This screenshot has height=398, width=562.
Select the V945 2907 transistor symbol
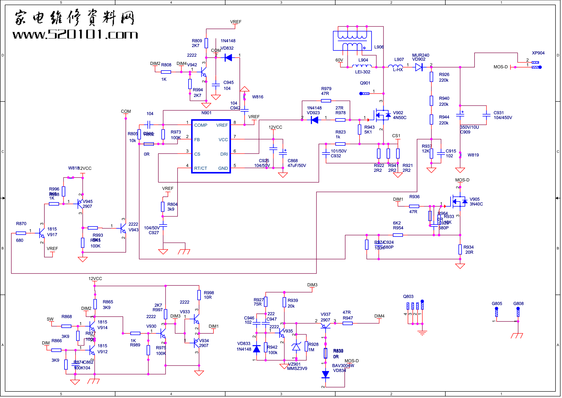click(80, 204)
